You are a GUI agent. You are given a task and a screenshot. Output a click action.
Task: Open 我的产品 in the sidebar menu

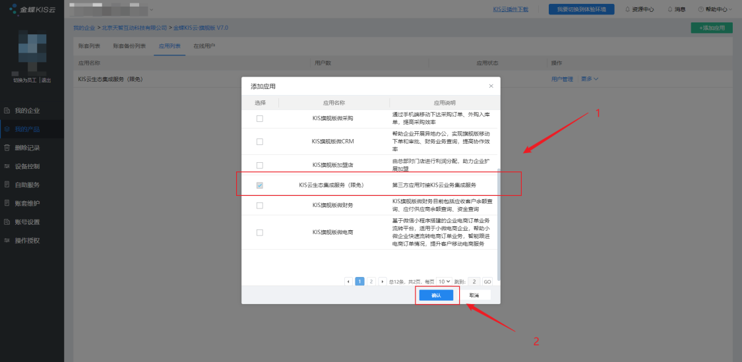[32, 129]
